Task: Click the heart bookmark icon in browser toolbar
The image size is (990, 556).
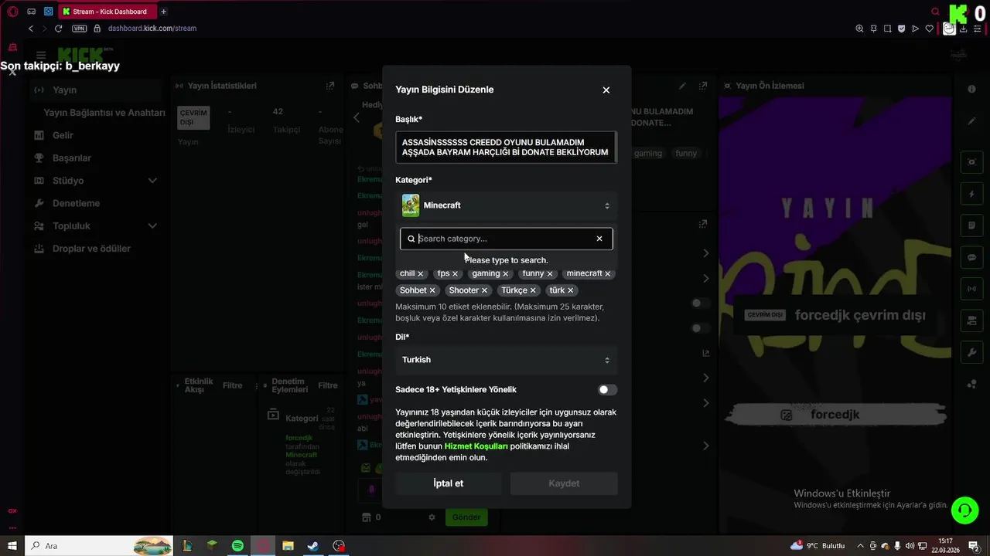Action: click(x=929, y=29)
